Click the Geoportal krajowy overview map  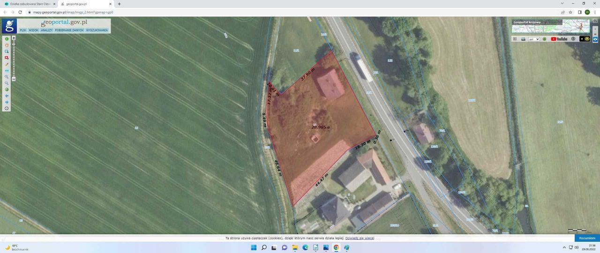(551, 26)
